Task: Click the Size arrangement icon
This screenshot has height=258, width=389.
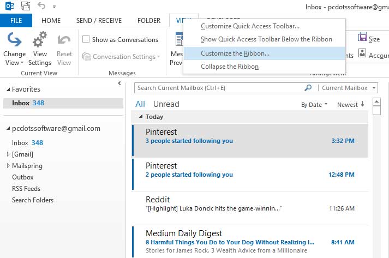Action: click(362, 38)
